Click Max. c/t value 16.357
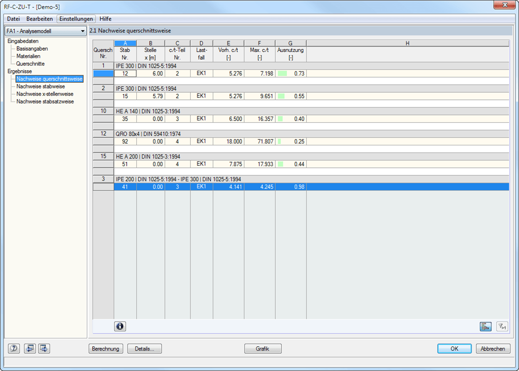 pyautogui.click(x=259, y=119)
